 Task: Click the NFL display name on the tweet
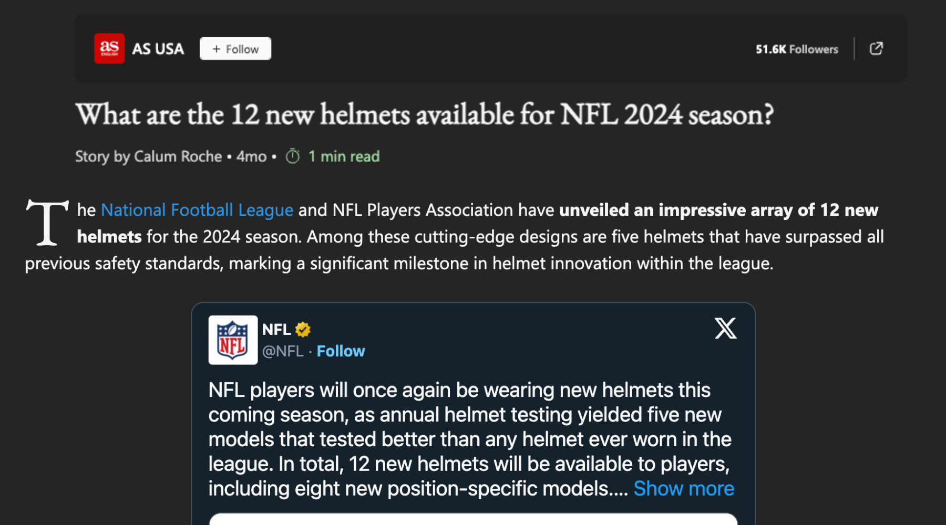tap(276, 329)
